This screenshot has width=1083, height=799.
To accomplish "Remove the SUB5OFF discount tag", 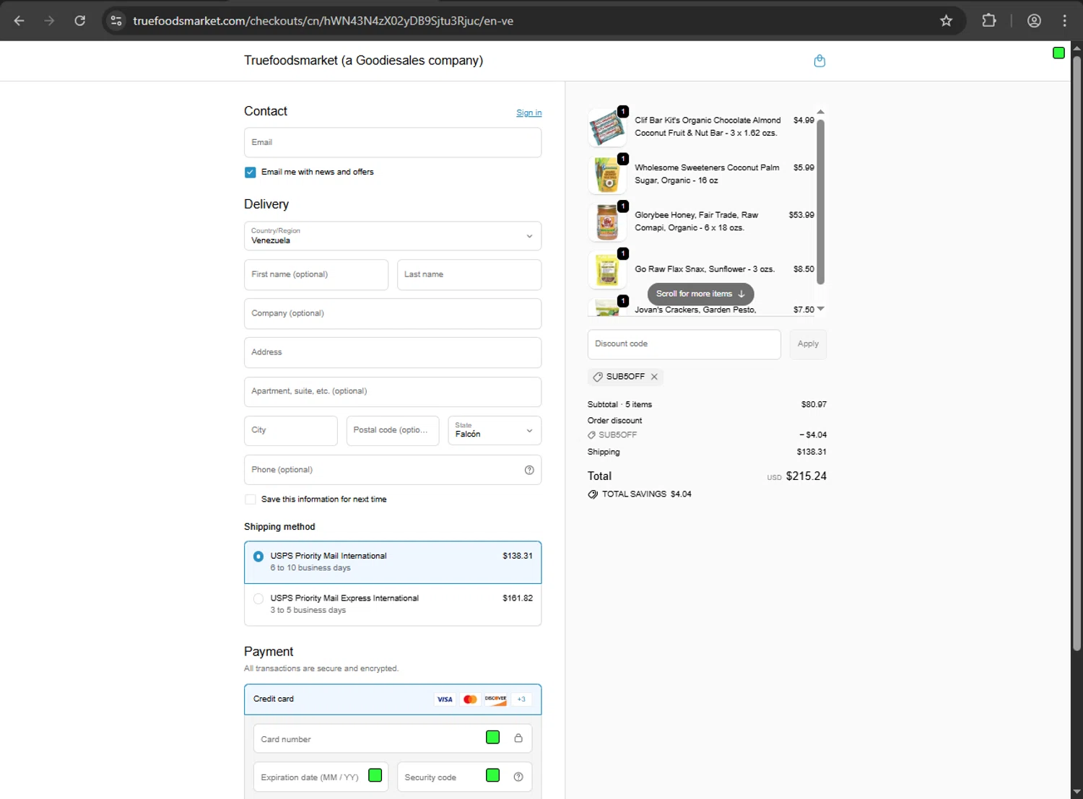I will point(654,377).
